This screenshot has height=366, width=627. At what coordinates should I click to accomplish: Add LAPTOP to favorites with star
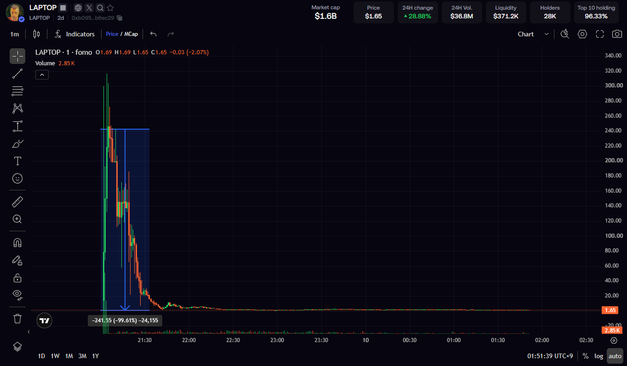pyautogui.click(x=110, y=8)
